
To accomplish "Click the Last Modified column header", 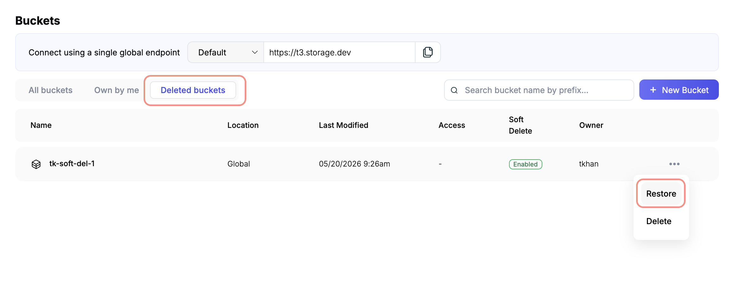I will [x=344, y=125].
